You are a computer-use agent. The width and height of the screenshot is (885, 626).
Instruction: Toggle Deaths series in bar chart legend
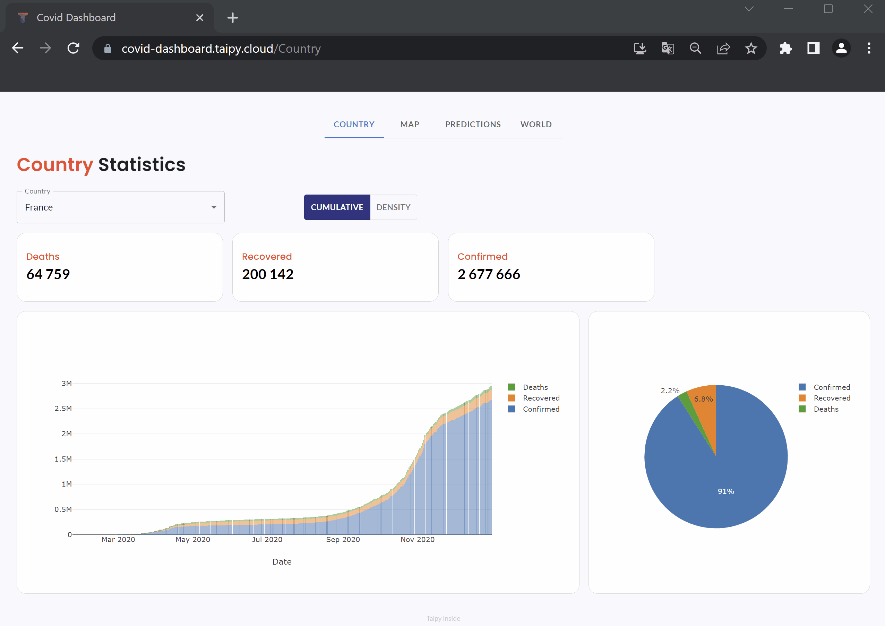tap(535, 387)
